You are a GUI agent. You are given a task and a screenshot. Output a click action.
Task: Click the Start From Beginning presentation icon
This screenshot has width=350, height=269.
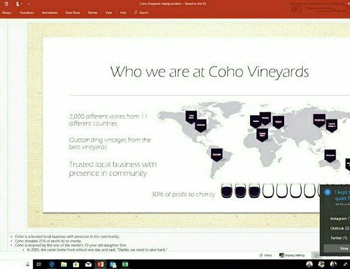[6, 4]
